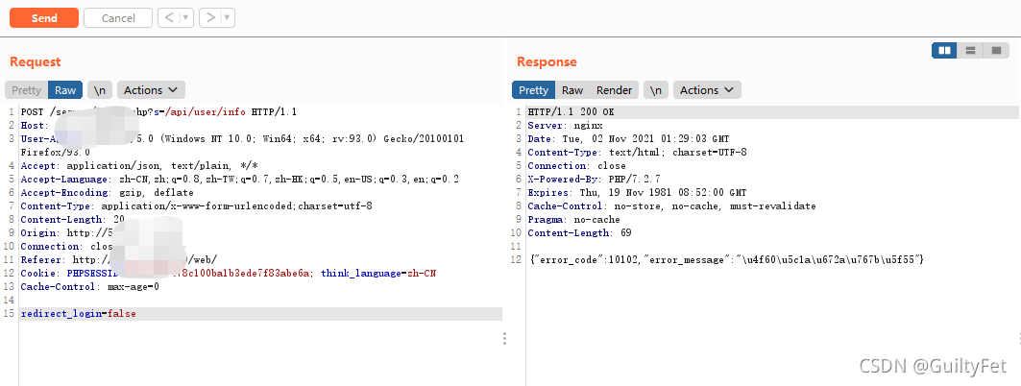Select the Response Raw tab
This screenshot has height=386, width=1021.
(x=572, y=90)
